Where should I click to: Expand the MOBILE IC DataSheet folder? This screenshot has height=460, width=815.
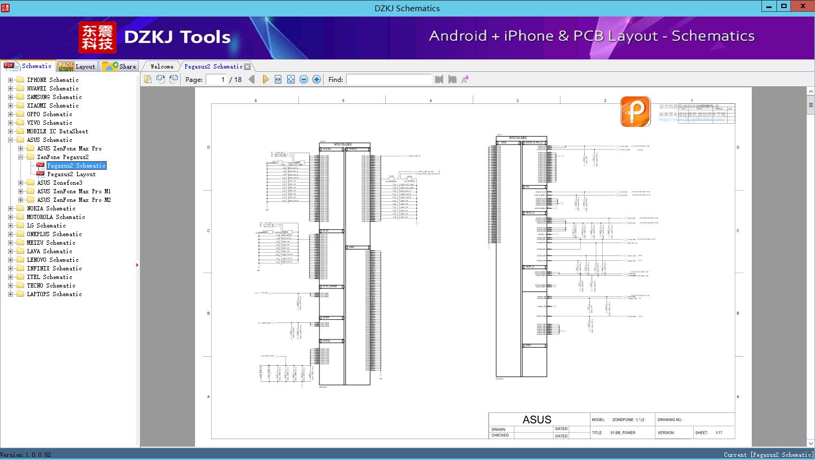(x=10, y=131)
